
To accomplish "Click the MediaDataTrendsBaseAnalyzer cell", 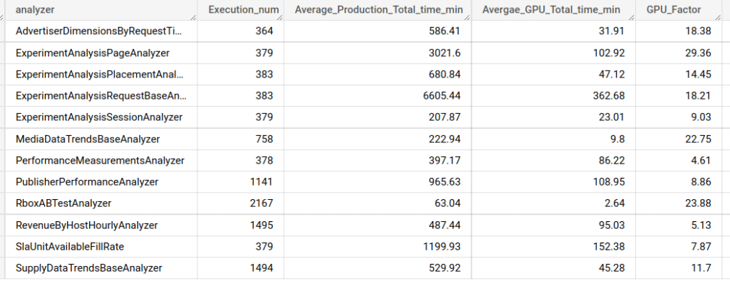I will click(x=87, y=139).
